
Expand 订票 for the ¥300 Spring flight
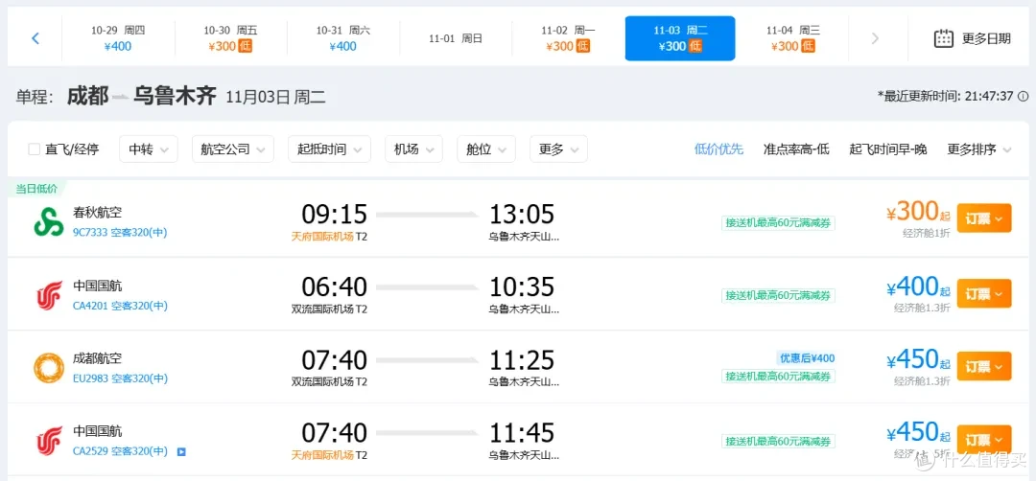click(984, 218)
